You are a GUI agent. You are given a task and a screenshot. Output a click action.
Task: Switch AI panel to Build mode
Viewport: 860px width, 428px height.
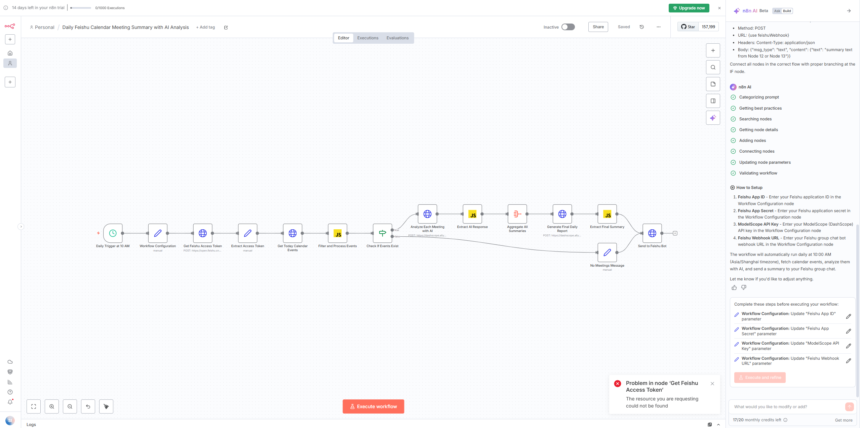[787, 11]
